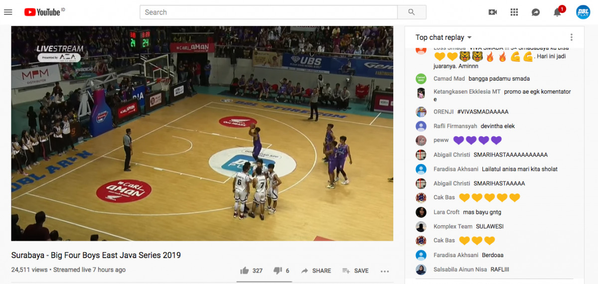The image size is (598, 284).
Task: Click into the Search input field
Action: point(269,12)
